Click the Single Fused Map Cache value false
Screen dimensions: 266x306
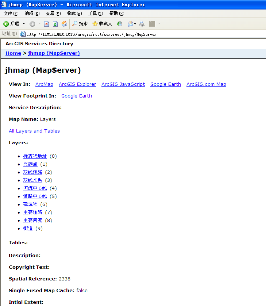pyautogui.click(x=82, y=290)
